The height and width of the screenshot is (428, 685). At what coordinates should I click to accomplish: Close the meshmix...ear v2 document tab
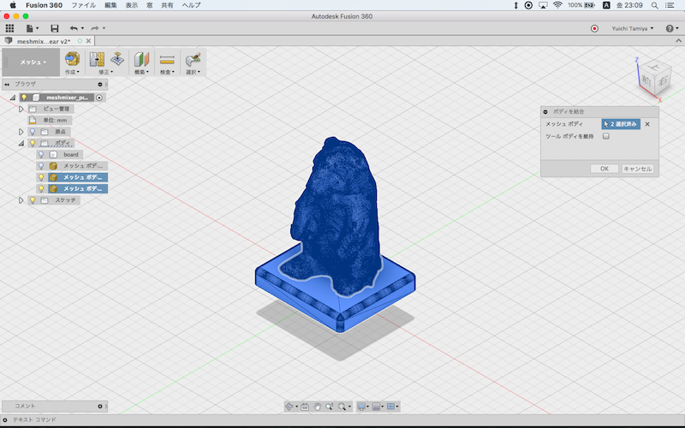[89, 41]
